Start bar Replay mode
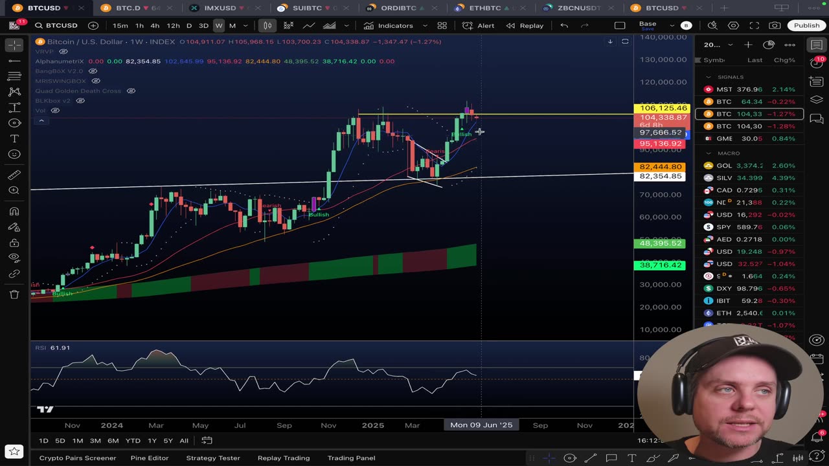This screenshot has height=466, width=829. 525,25
